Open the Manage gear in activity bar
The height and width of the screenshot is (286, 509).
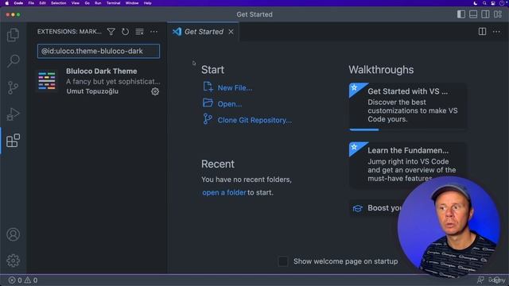[x=13, y=261]
